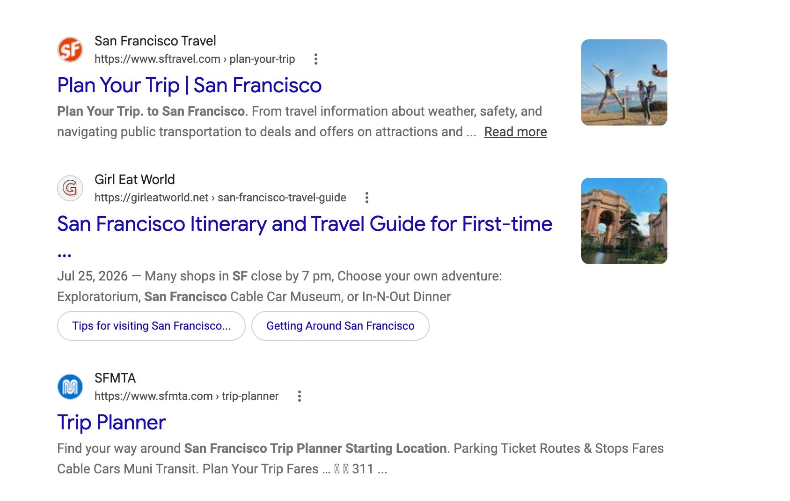This screenshot has height=501, width=790.
Task: Click the Palace of Fine Arts thumbnail
Action: point(624,221)
